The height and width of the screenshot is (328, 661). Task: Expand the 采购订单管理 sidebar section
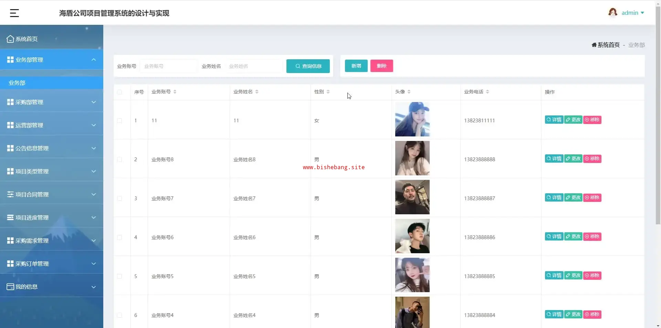[52, 264]
